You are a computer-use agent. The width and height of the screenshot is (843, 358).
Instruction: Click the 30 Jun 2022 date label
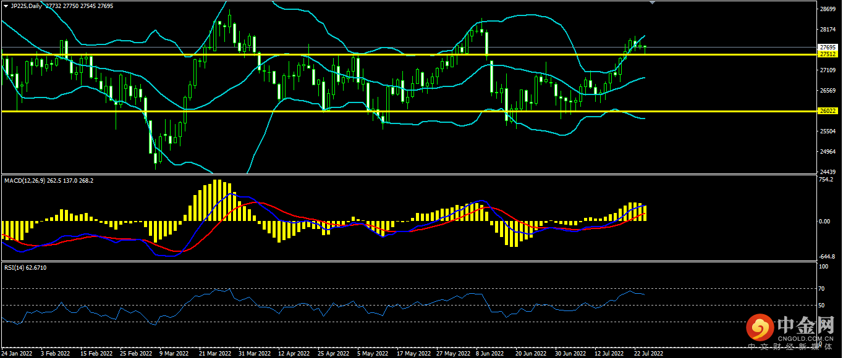coord(570,354)
